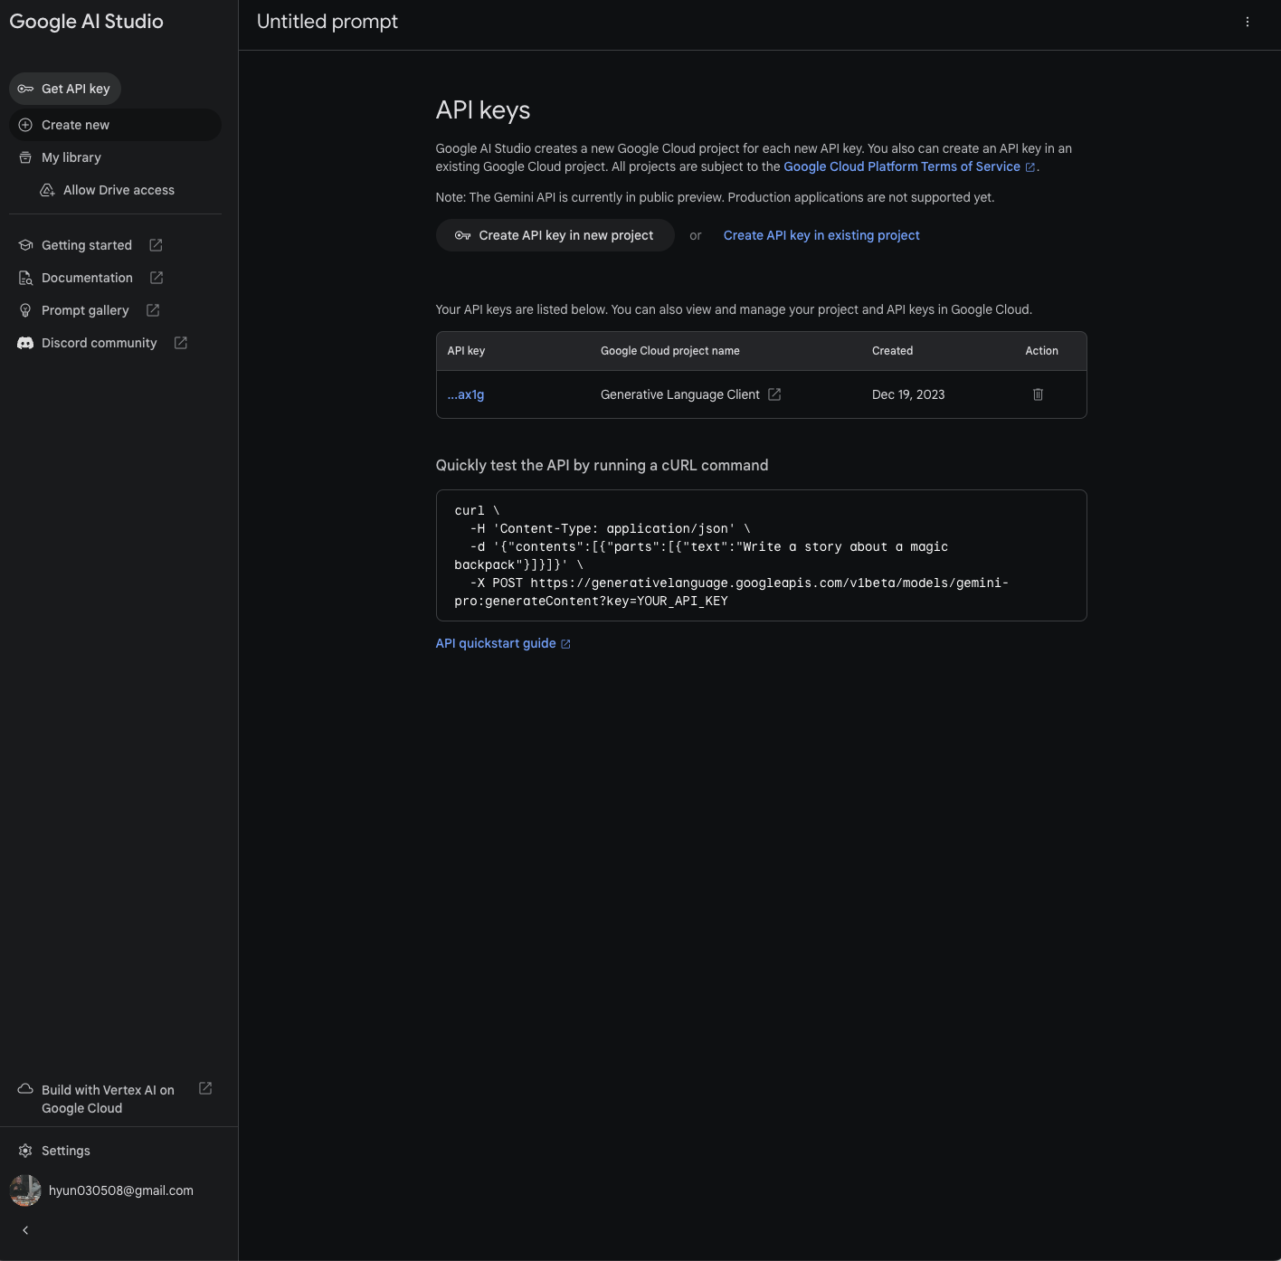Open My library from the sidebar

coord(72,156)
